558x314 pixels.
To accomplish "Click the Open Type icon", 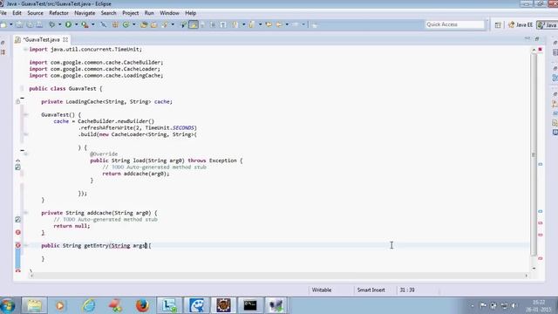I will click(144, 24).
